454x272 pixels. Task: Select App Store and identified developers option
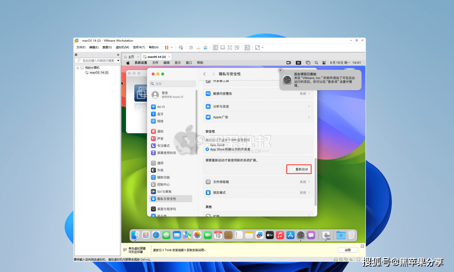207,149
